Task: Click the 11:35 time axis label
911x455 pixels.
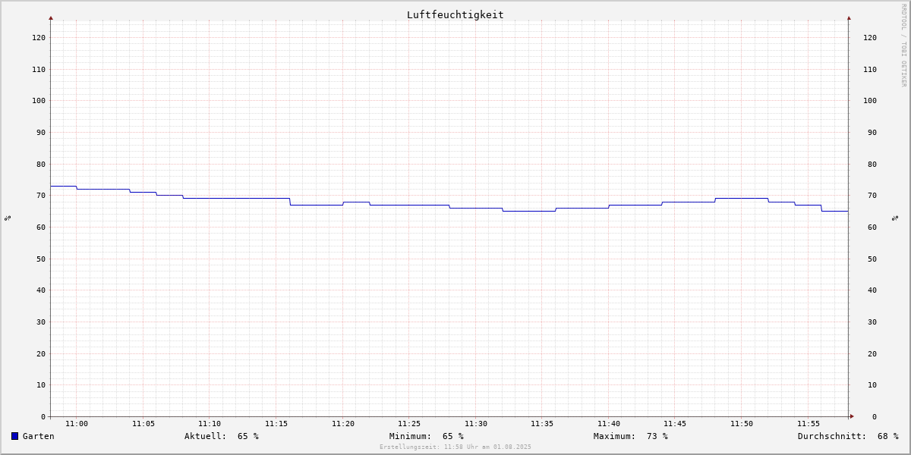Action: [542, 424]
